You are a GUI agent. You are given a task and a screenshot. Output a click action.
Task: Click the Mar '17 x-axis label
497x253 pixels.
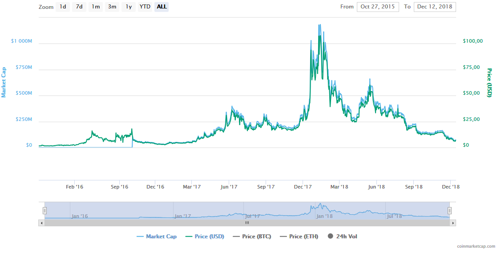click(x=192, y=187)
